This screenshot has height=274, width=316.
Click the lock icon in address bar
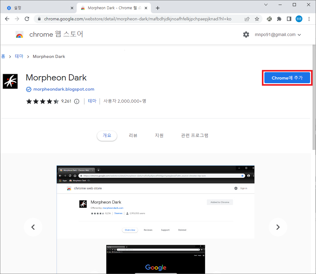pyautogui.click(x=39, y=19)
